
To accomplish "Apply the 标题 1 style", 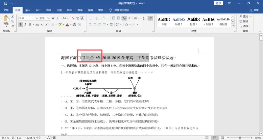I will coord(179,21).
